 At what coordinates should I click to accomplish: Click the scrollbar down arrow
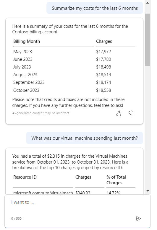coord(148,191)
